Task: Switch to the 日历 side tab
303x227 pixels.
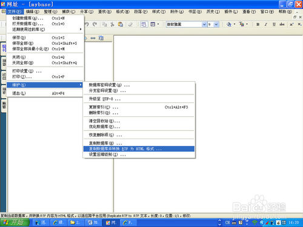Action: (4, 77)
